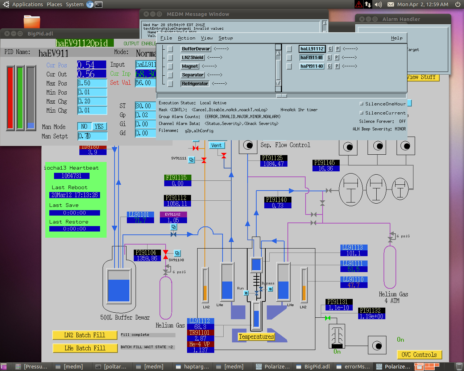The height and width of the screenshot is (371, 464).
Task: Open the mail envelope indicator
Action: tap(390, 4)
